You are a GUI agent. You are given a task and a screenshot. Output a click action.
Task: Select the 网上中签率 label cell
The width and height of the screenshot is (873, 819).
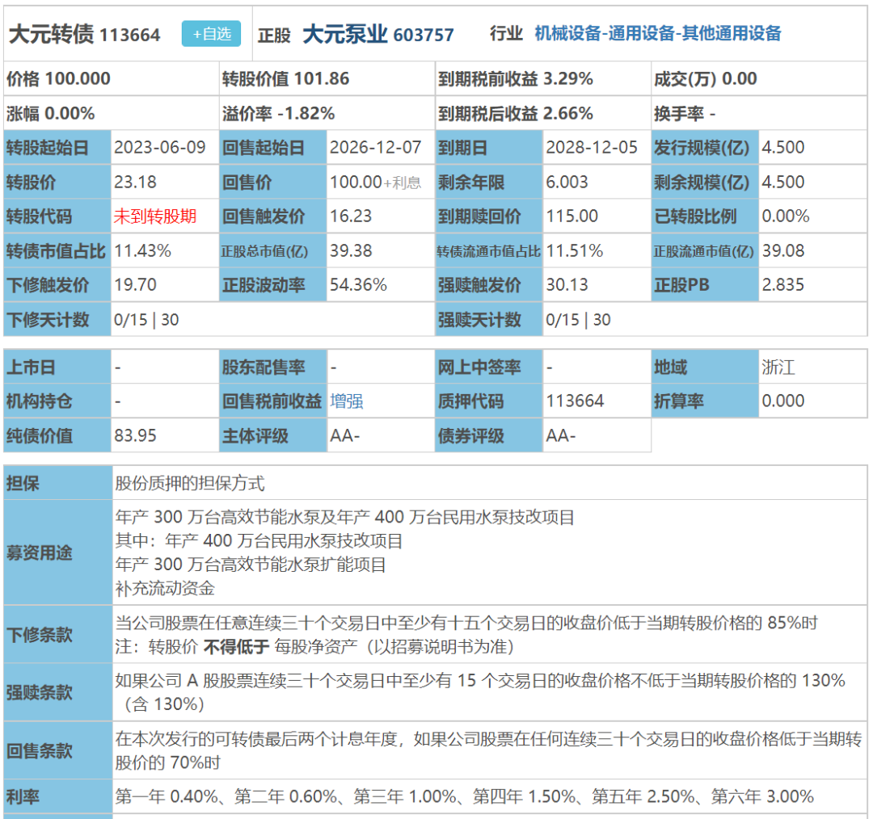[489, 367]
